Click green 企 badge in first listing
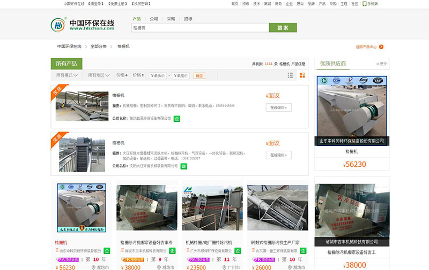 pos(177,119)
